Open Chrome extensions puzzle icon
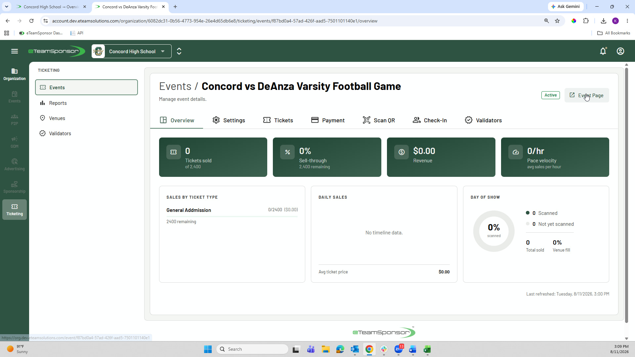This screenshot has height=357, width=635. [586, 21]
